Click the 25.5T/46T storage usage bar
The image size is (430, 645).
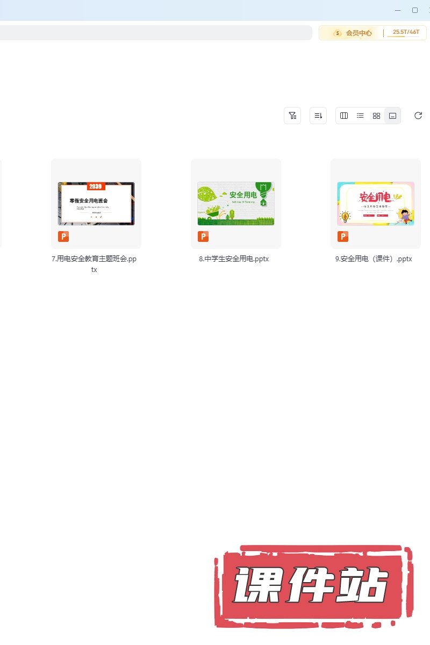click(405, 33)
